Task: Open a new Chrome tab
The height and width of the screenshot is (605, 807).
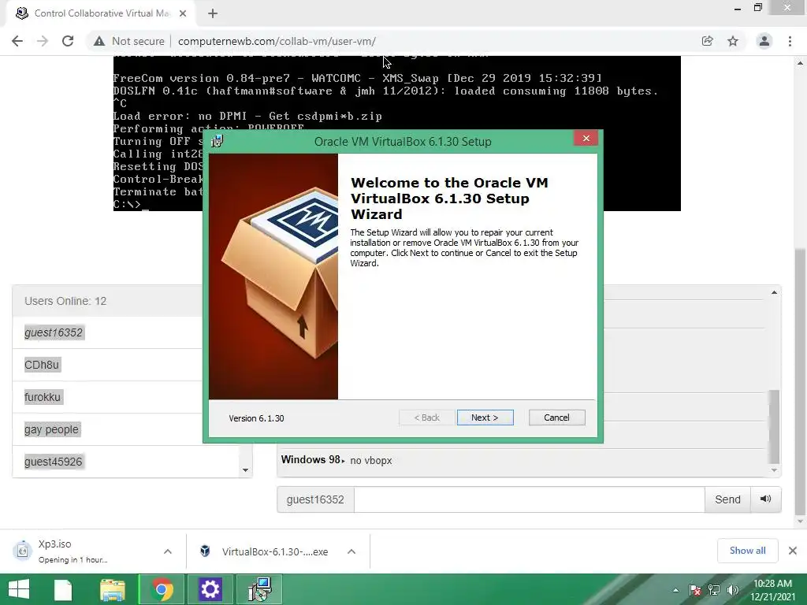Action: (213, 13)
